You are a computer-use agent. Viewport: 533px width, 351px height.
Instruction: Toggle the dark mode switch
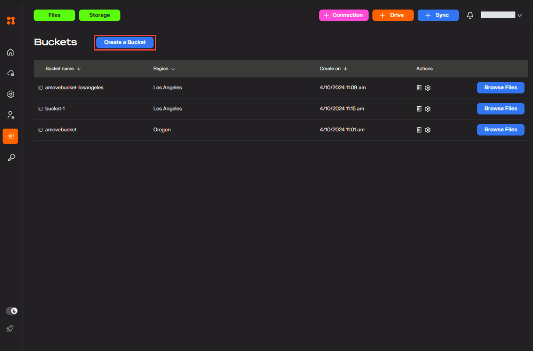(11, 311)
